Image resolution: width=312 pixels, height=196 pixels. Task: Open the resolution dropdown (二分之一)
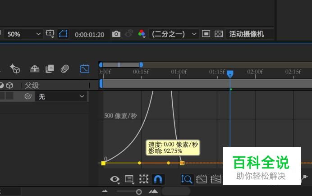(x=174, y=34)
